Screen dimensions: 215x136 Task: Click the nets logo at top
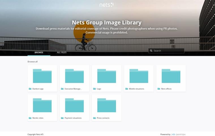(x=107, y=5)
